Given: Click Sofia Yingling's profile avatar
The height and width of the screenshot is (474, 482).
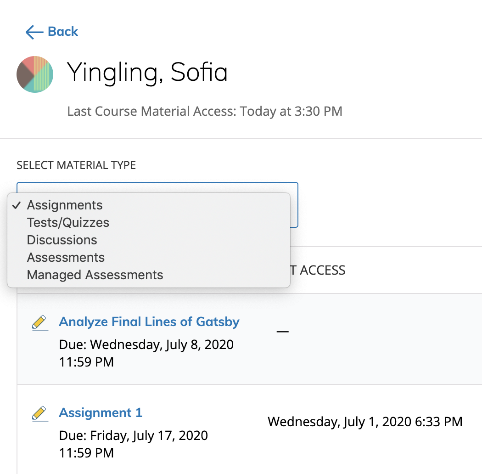Looking at the screenshot, I should pyautogui.click(x=35, y=74).
